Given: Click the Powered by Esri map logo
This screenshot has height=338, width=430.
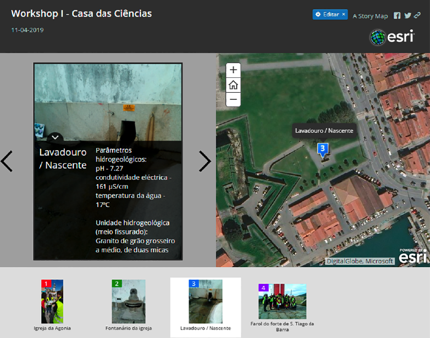Looking at the screenshot, I should click(x=412, y=255).
